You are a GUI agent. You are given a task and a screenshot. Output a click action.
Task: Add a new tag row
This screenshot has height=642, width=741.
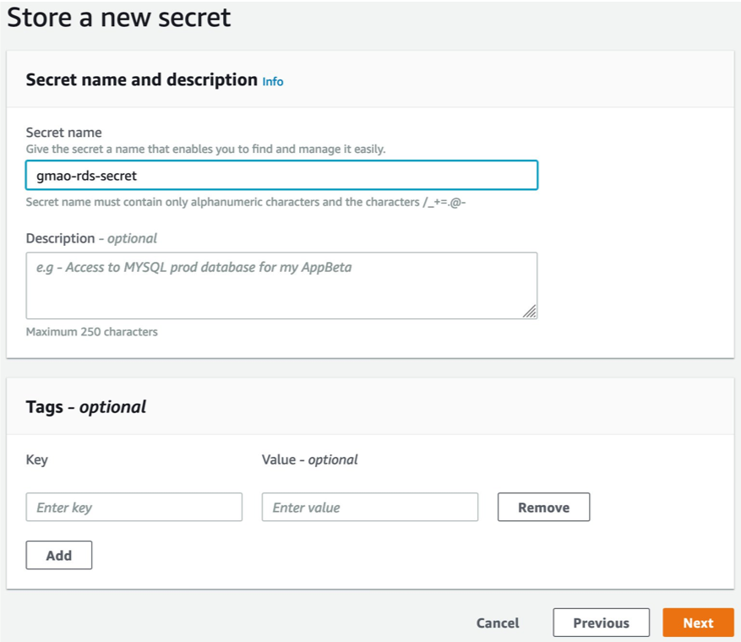coord(58,555)
